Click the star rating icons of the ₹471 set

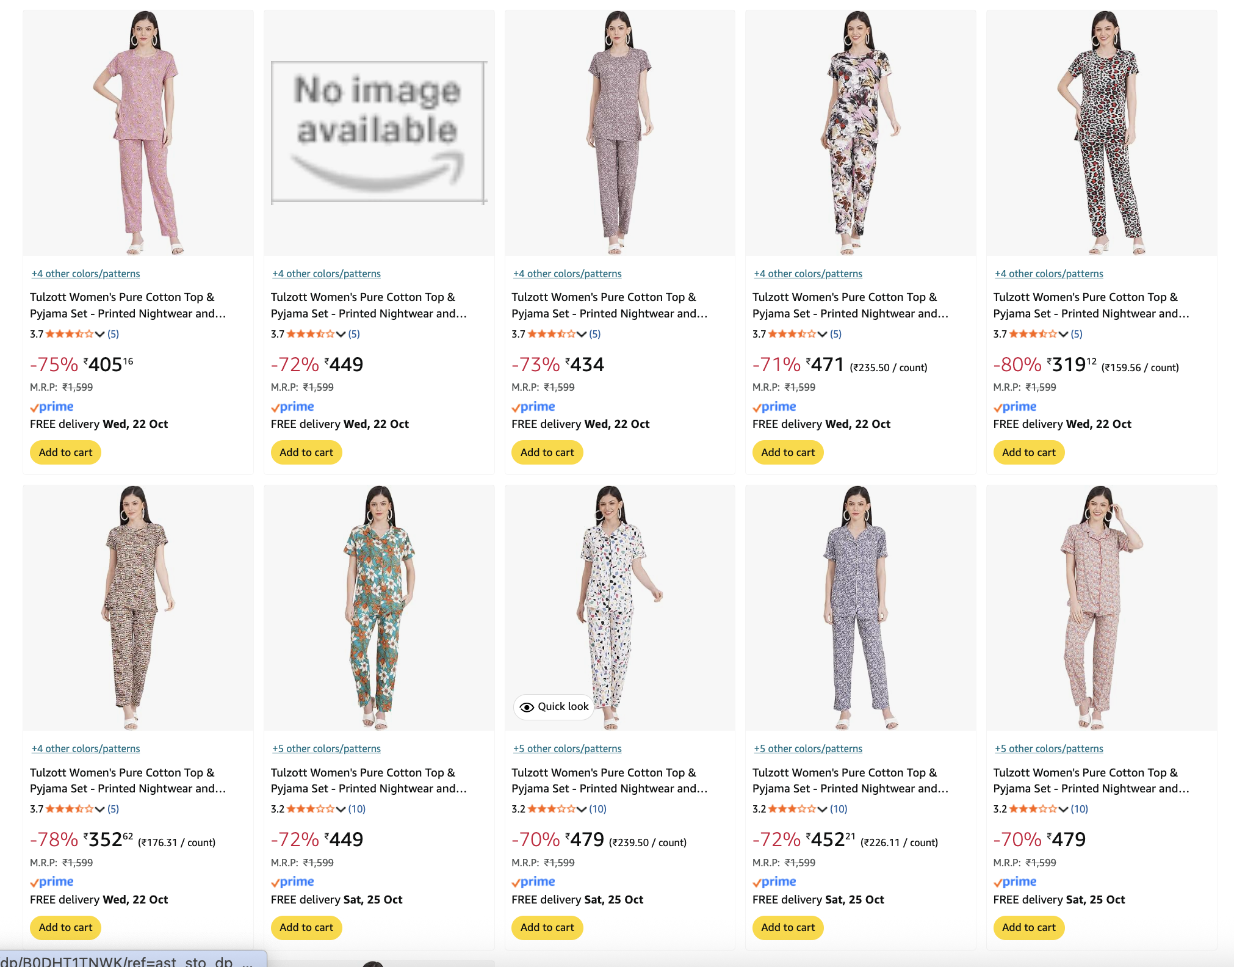point(792,334)
